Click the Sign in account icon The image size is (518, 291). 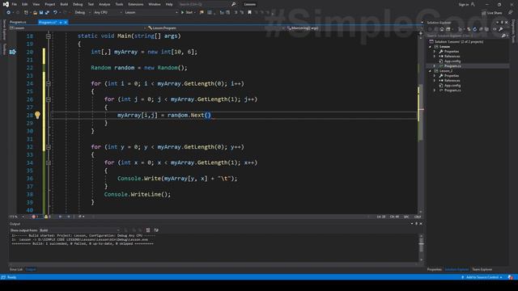473,4
